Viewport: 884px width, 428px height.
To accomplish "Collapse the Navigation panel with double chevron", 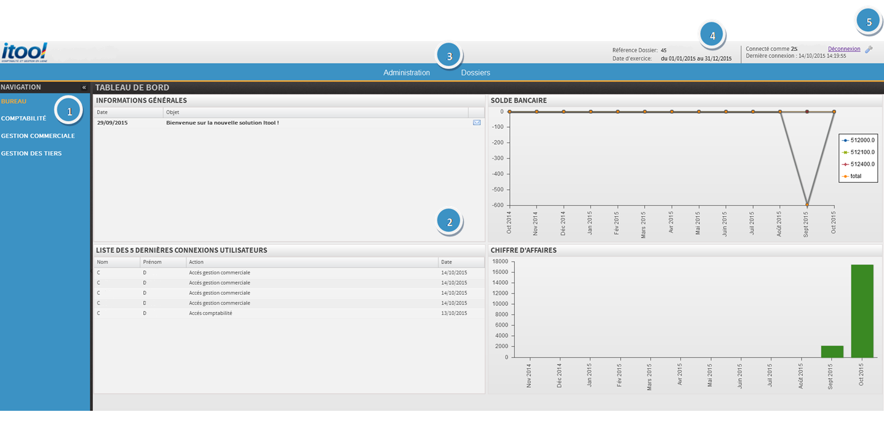I will 84,88.
